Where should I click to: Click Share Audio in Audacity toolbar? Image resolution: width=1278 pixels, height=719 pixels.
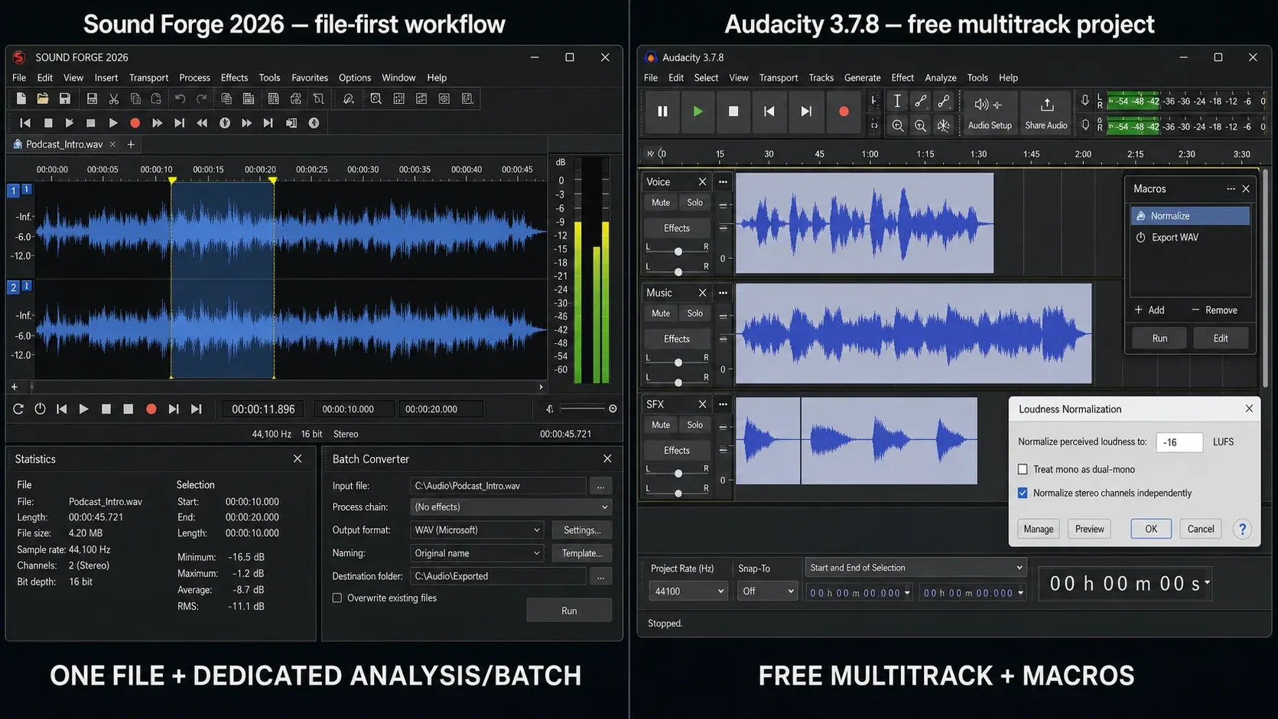(x=1046, y=112)
